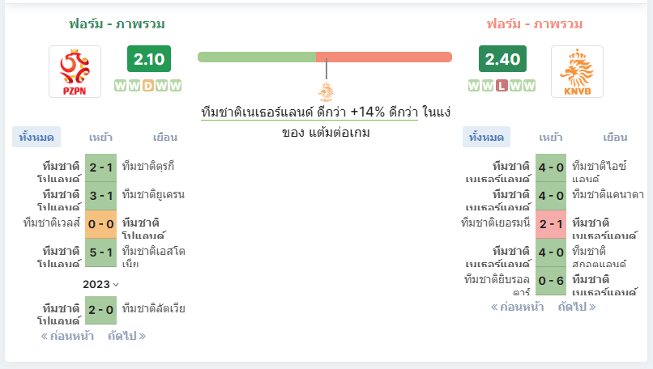
Task: Click Poland's draw 'D' form badge
Action: [x=147, y=86]
